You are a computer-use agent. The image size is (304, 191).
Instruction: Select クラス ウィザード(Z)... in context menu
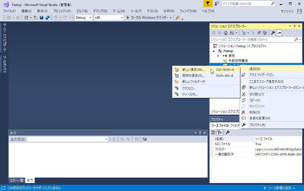[272, 75]
